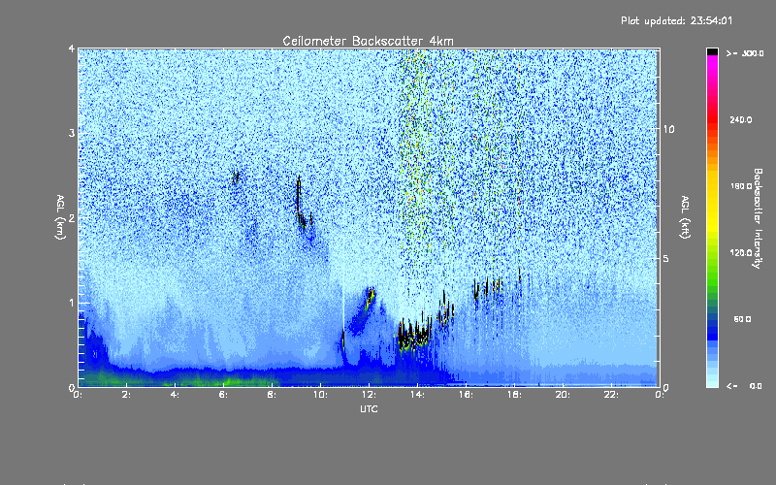The width and height of the screenshot is (776, 485).
Task: Click the '10' tick on the kft axis
Action: click(668, 129)
